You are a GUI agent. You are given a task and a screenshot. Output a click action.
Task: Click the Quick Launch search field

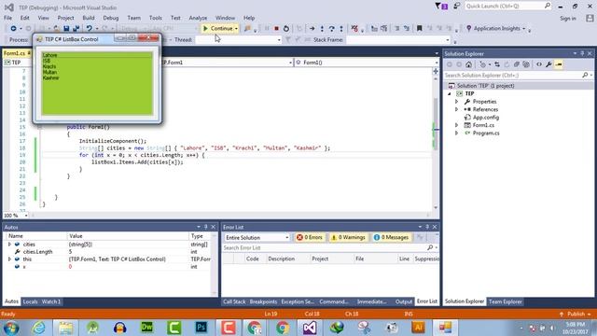click(x=507, y=7)
